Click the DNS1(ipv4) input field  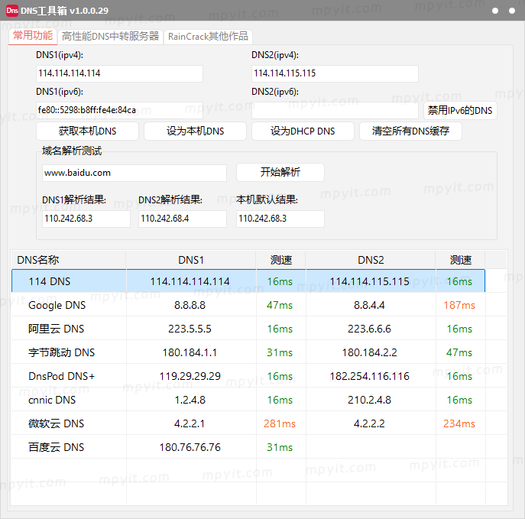coord(119,73)
